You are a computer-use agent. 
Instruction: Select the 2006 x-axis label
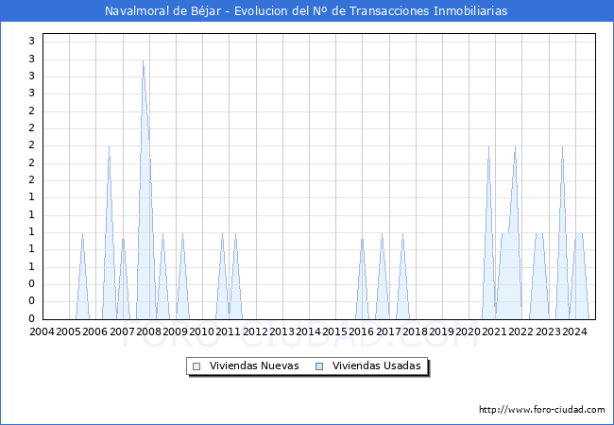(x=94, y=331)
